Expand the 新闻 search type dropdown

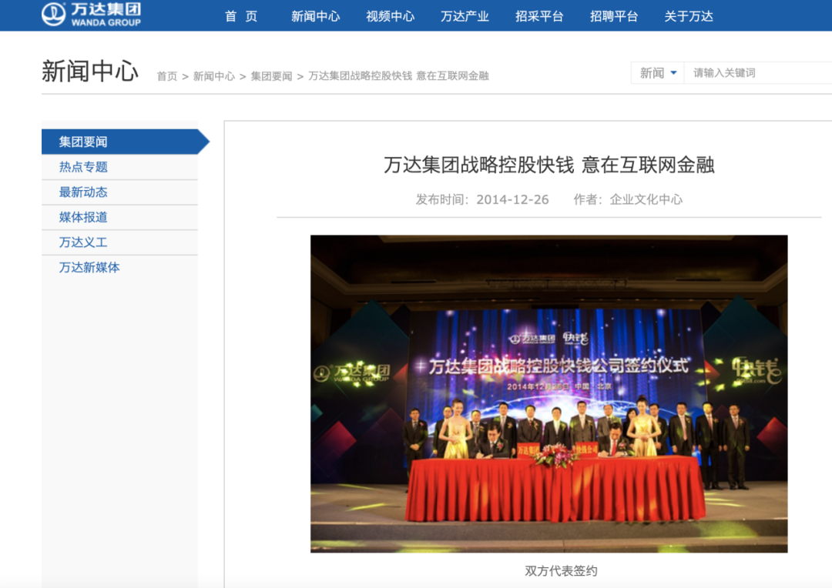[658, 73]
